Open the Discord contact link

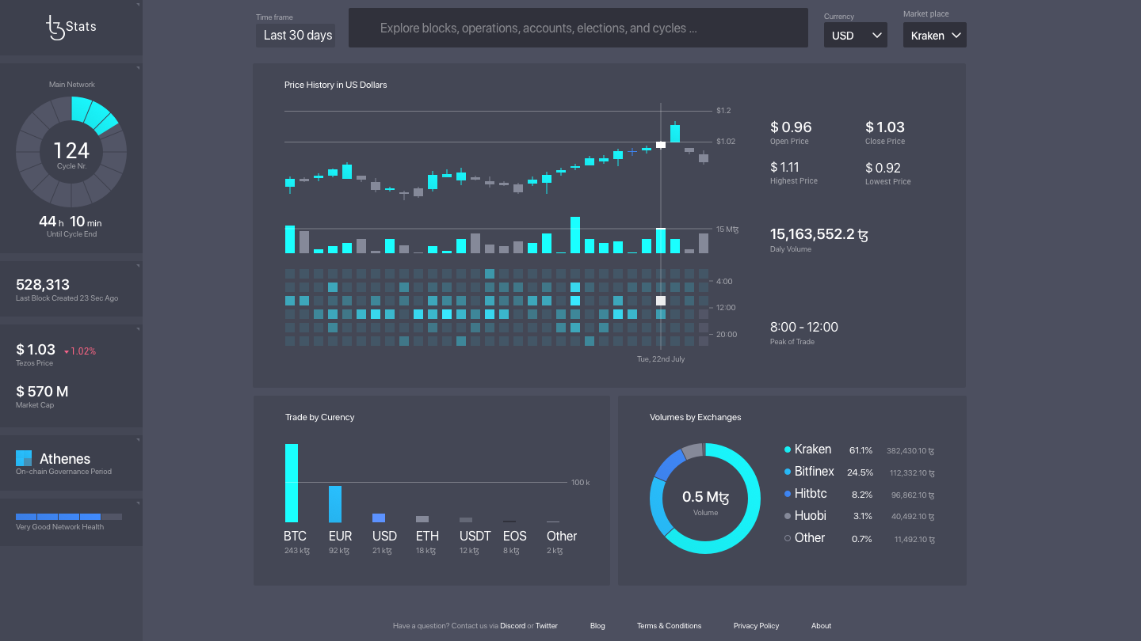tap(513, 625)
